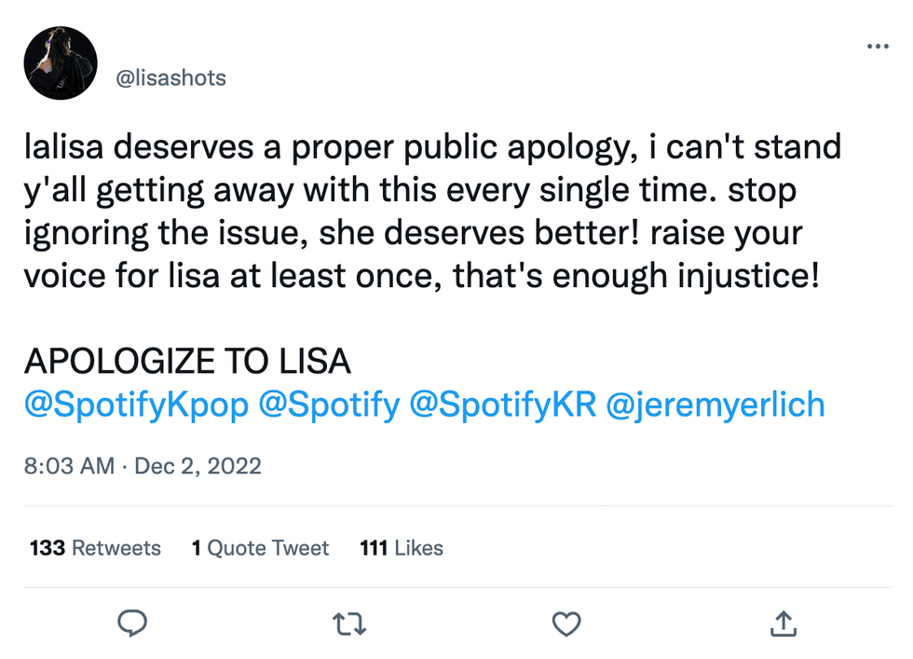This screenshot has height=659, width=913.
Task: View the 111 Likes list
Action: pyautogui.click(x=401, y=548)
